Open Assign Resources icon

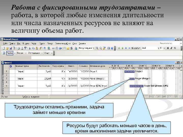[x=71, y=48]
